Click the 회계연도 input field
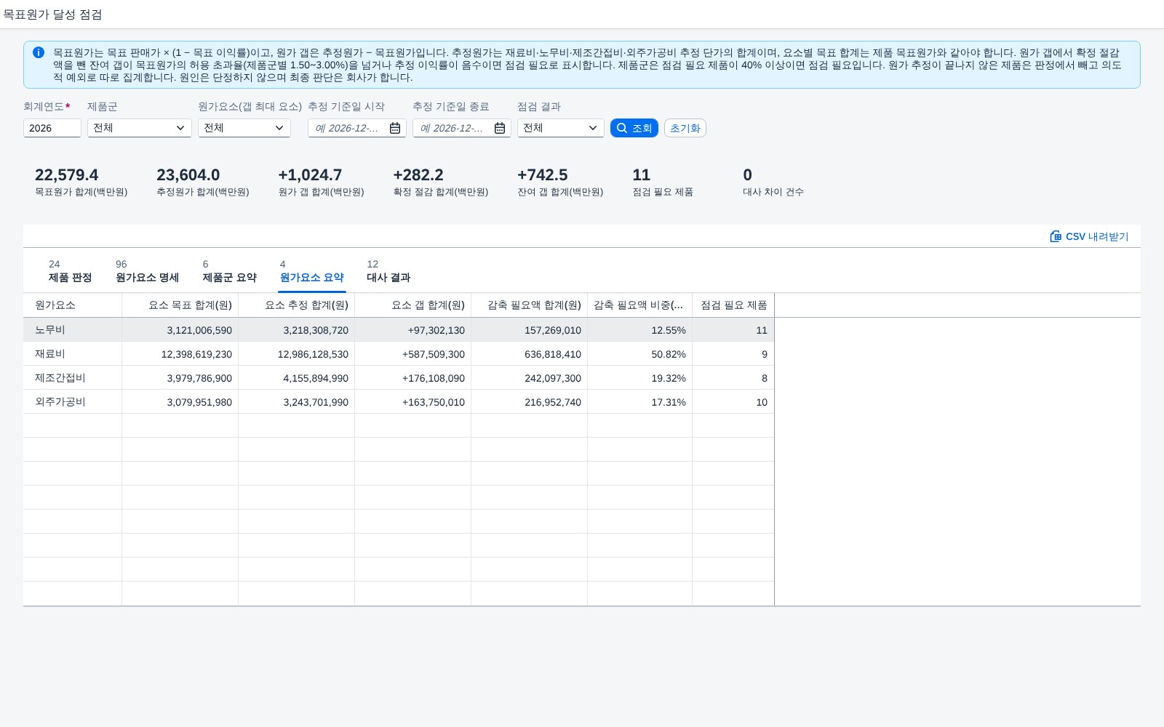 (x=52, y=128)
